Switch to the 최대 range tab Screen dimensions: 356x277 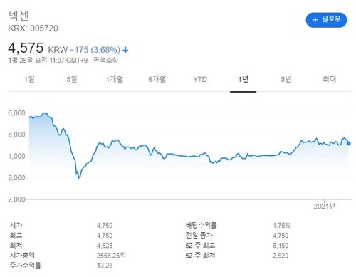click(329, 79)
